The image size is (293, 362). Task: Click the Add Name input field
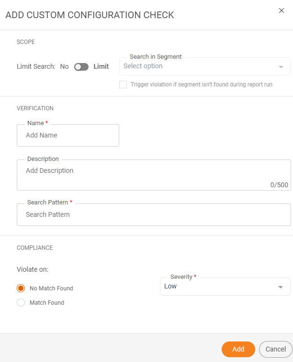68,136
